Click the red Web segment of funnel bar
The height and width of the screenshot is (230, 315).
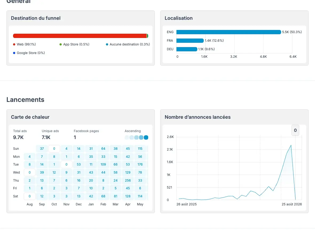pos(80,36)
